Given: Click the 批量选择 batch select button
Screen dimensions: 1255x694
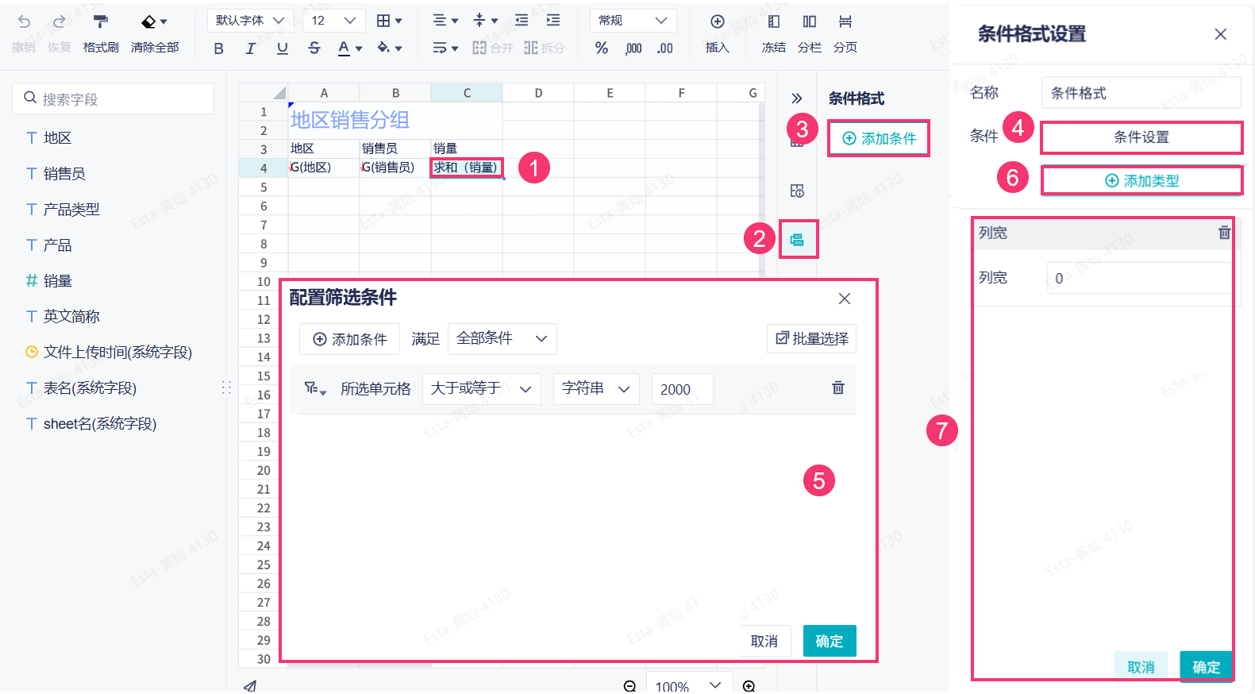Looking at the screenshot, I should tap(811, 339).
